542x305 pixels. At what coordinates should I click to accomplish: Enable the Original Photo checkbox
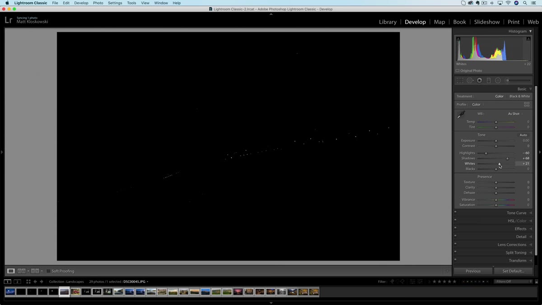click(458, 71)
